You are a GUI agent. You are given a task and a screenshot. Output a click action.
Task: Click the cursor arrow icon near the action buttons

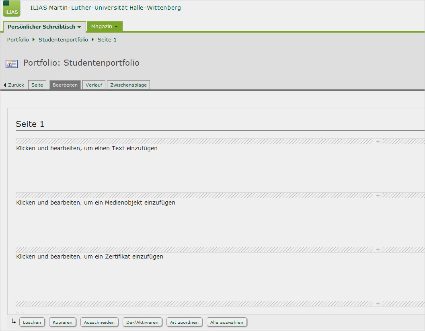click(x=14, y=322)
